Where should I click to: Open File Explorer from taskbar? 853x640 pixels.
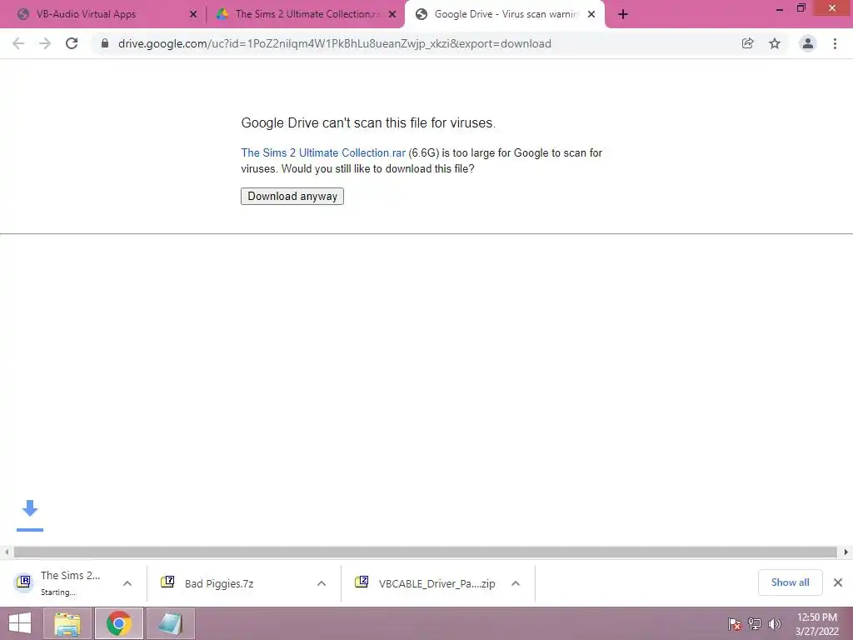(67, 623)
